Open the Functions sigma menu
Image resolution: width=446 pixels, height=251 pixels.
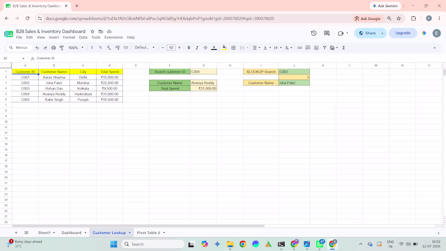tap(343, 48)
